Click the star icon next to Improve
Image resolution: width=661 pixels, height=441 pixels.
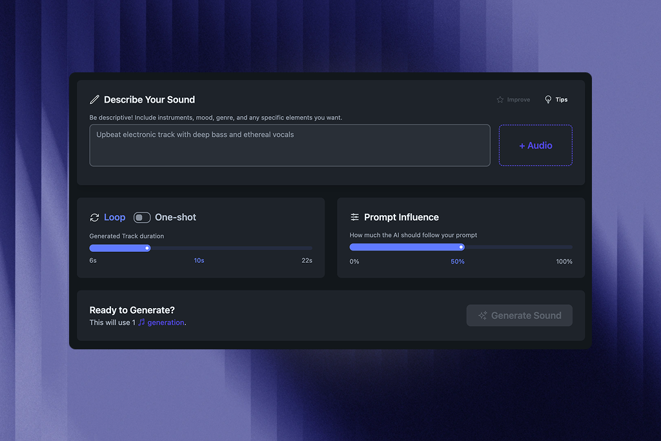500,99
